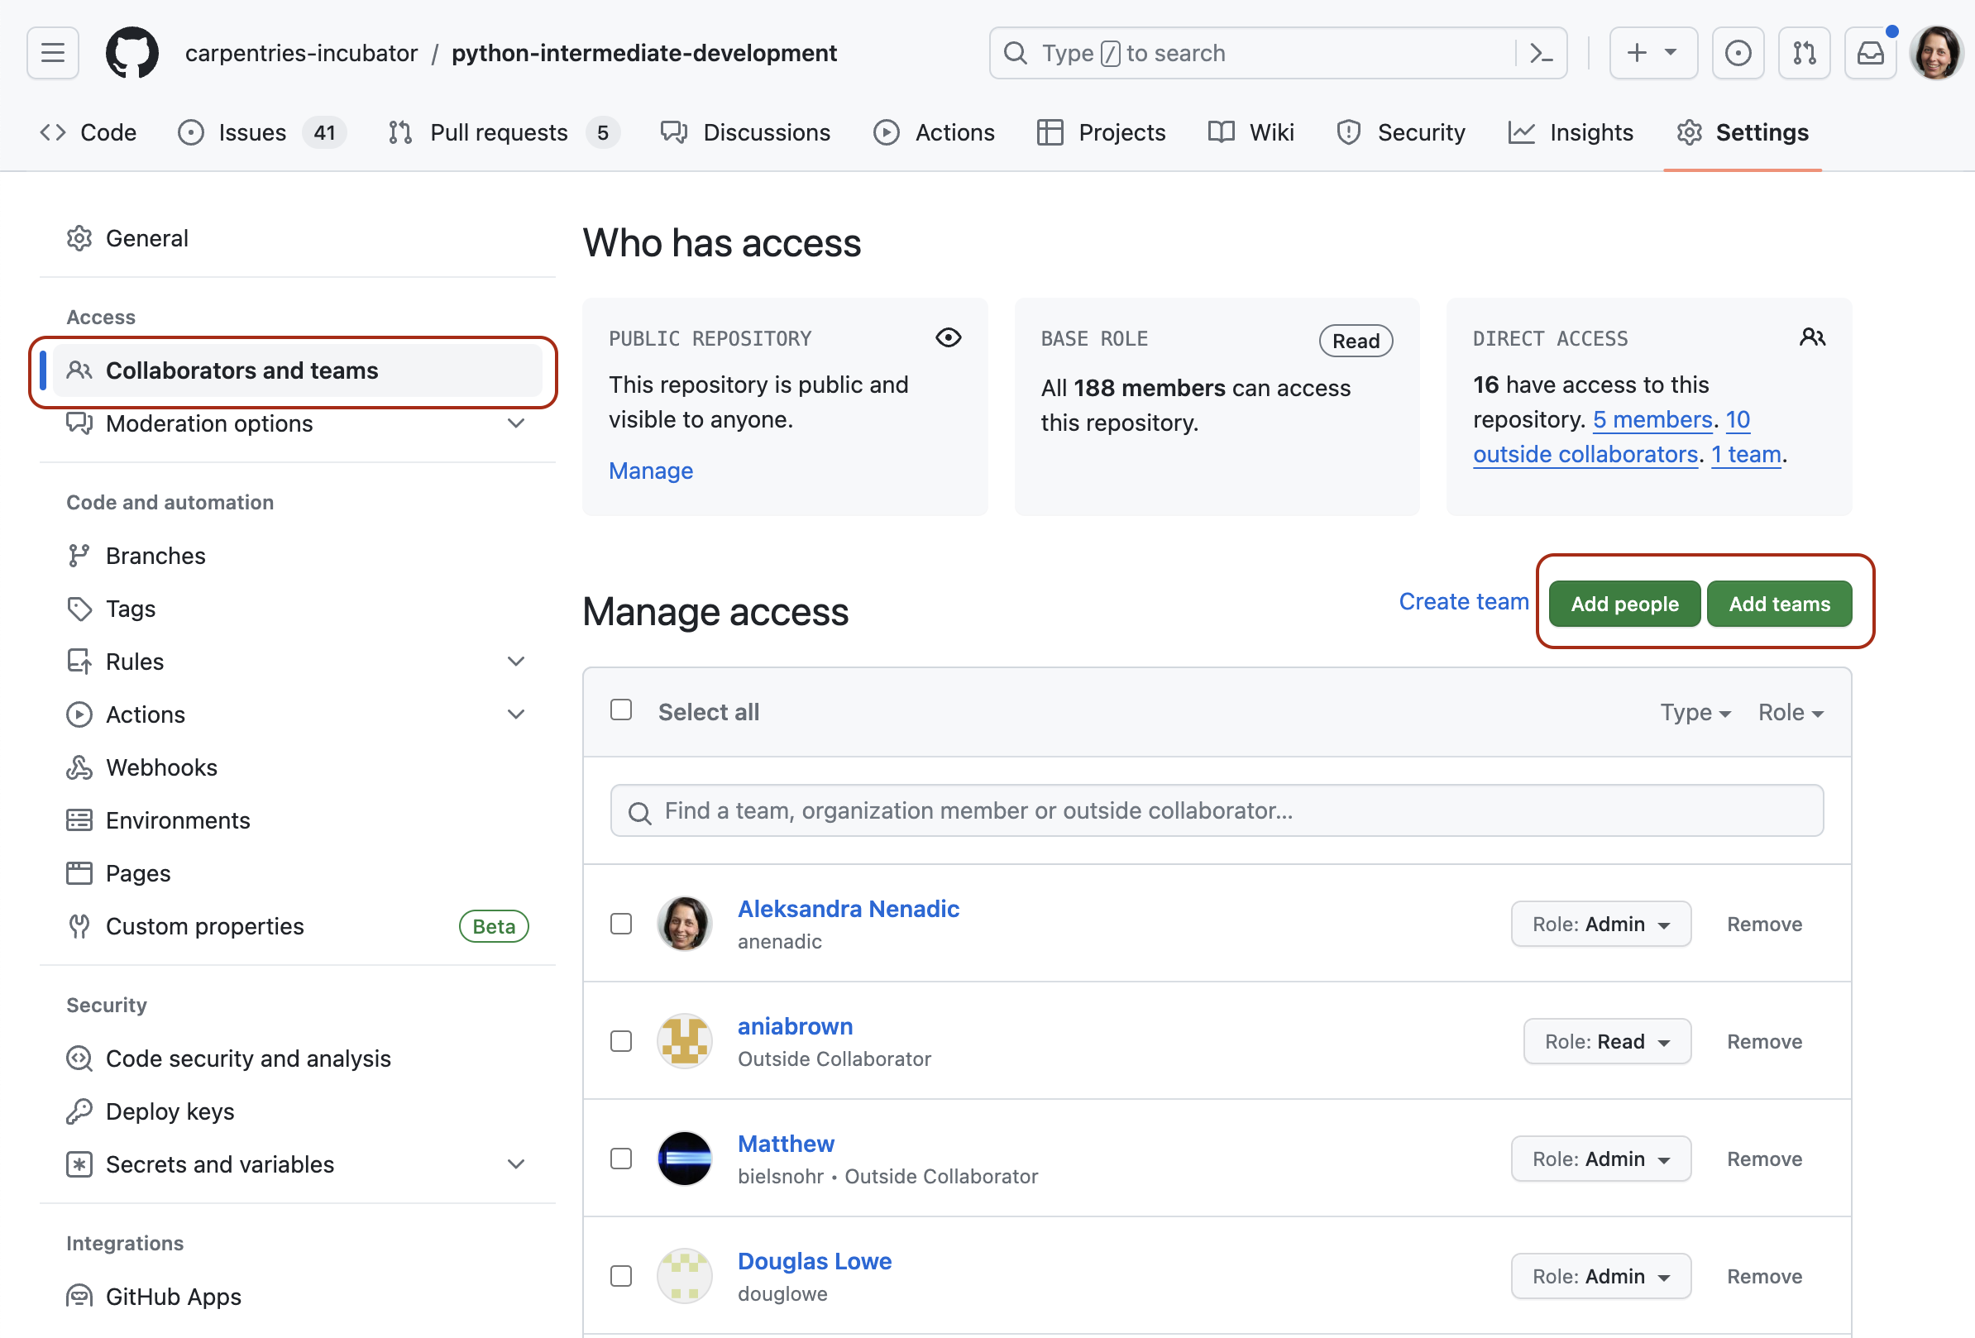
Task: Click the people icon on Direct Access card
Action: tap(1812, 337)
